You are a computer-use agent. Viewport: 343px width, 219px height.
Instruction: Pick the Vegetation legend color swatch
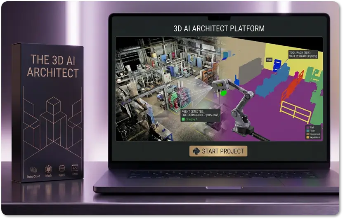tap(307, 137)
